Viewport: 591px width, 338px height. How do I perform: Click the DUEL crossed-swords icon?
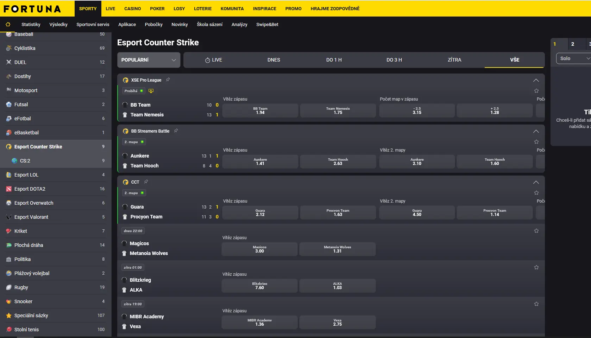coord(9,62)
